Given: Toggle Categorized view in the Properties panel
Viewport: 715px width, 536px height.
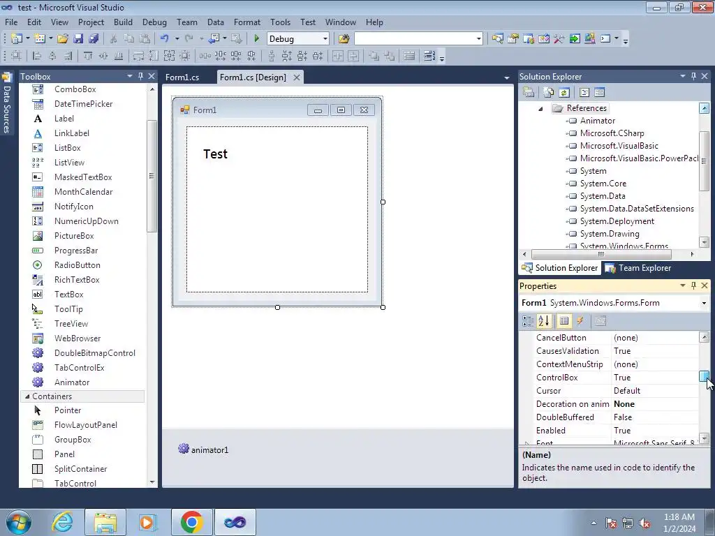Looking at the screenshot, I should (x=528, y=321).
